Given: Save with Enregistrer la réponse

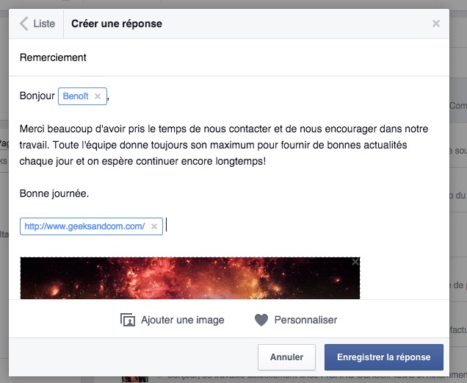Looking at the screenshot, I should (x=383, y=357).
